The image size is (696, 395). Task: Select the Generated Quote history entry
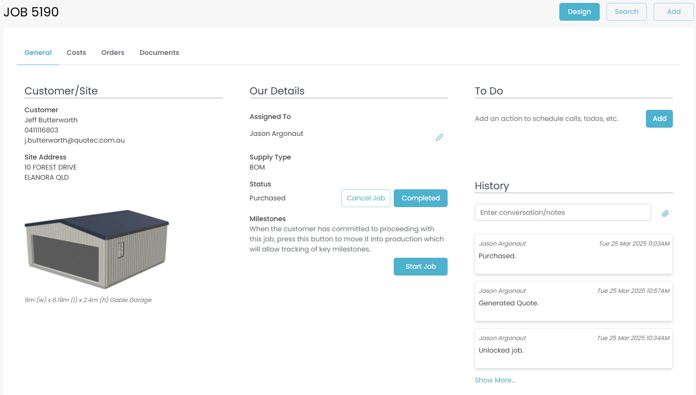coord(573,301)
